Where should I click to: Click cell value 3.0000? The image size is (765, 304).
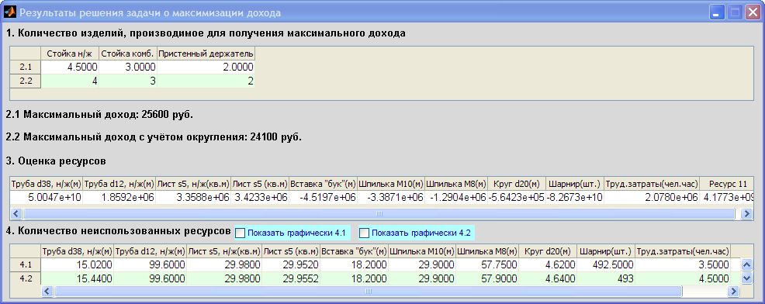click(128, 67)
